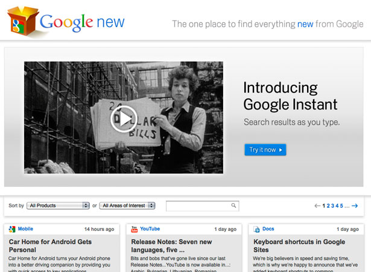Open the YouTube category link

click(150, 229)
